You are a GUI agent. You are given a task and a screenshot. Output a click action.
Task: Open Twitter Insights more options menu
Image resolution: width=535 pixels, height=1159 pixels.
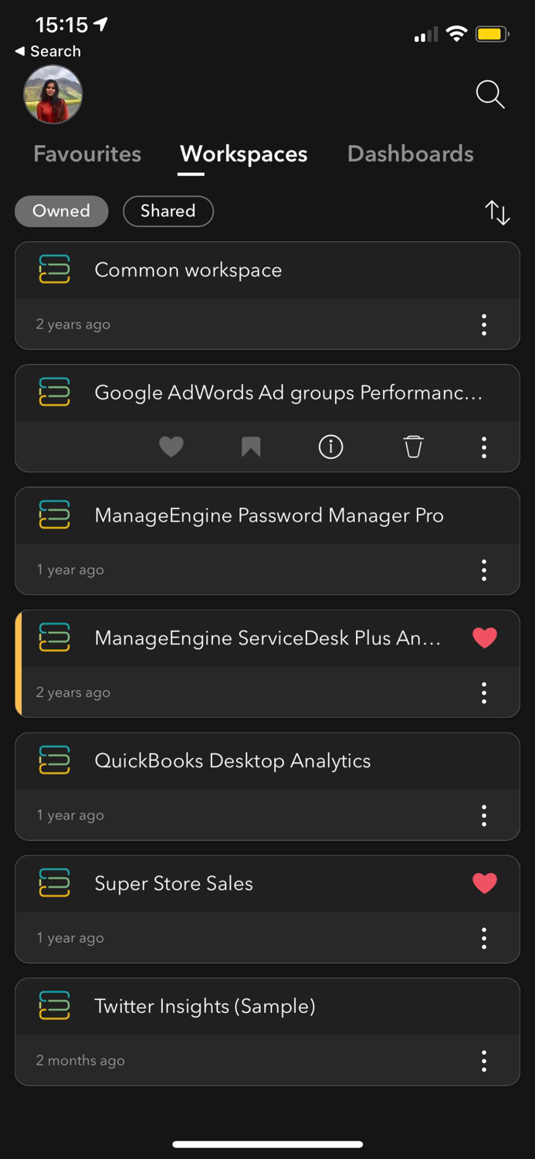click(484, 1061)
